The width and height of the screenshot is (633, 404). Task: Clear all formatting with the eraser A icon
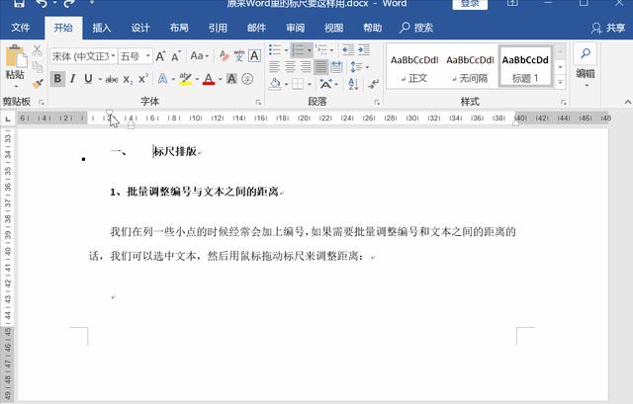[225, 56]
